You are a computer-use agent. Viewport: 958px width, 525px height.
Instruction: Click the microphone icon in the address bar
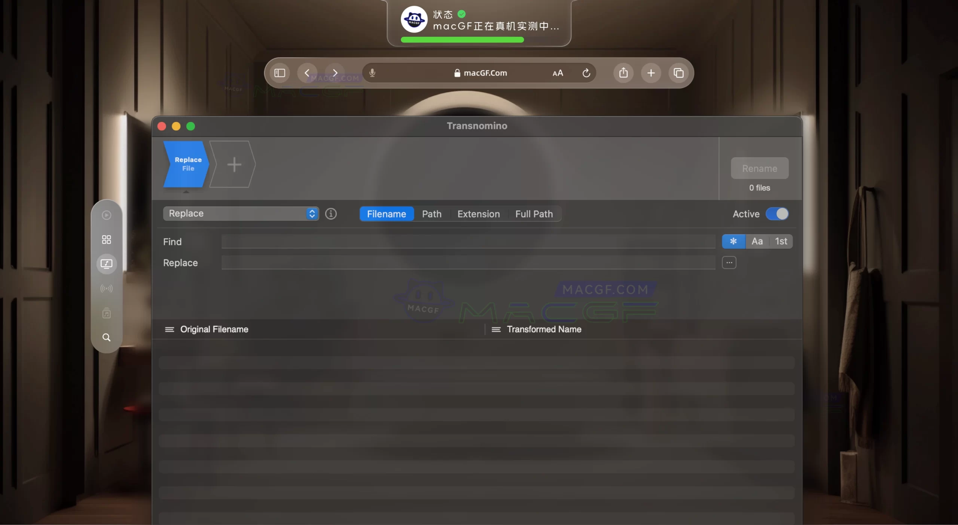point(372,73)
